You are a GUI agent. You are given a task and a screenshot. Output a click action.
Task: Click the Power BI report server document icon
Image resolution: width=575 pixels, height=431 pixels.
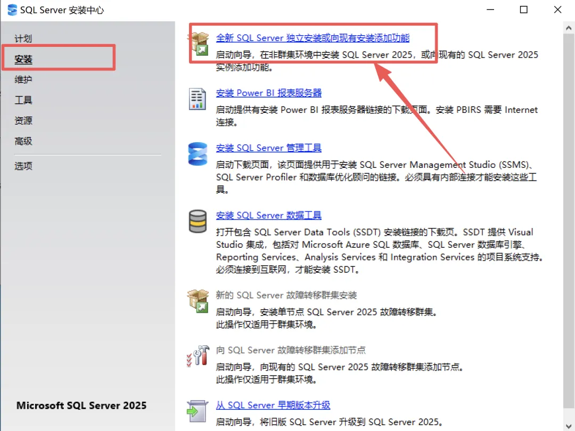pos(198,99)
